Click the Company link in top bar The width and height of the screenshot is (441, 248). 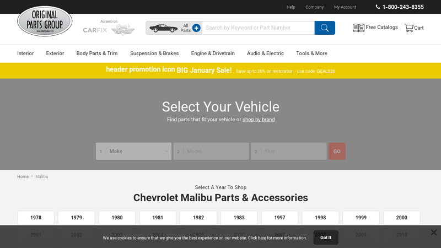tap(314, 7)
